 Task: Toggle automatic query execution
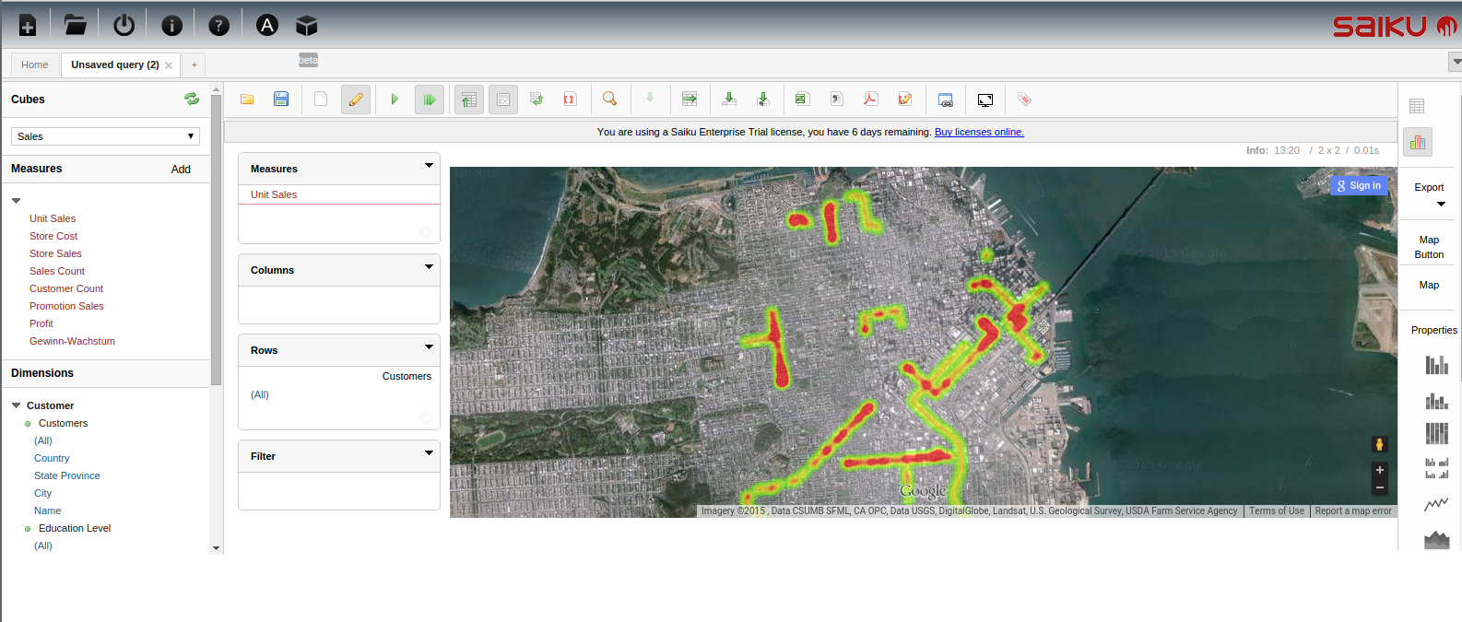coord(430,100)
